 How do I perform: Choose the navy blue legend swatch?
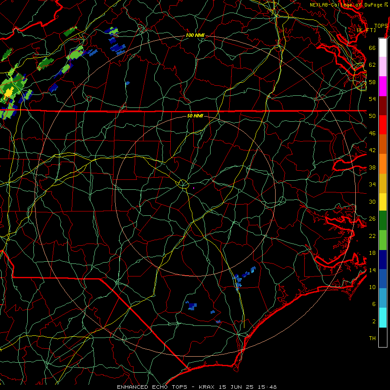coord(383,260)
